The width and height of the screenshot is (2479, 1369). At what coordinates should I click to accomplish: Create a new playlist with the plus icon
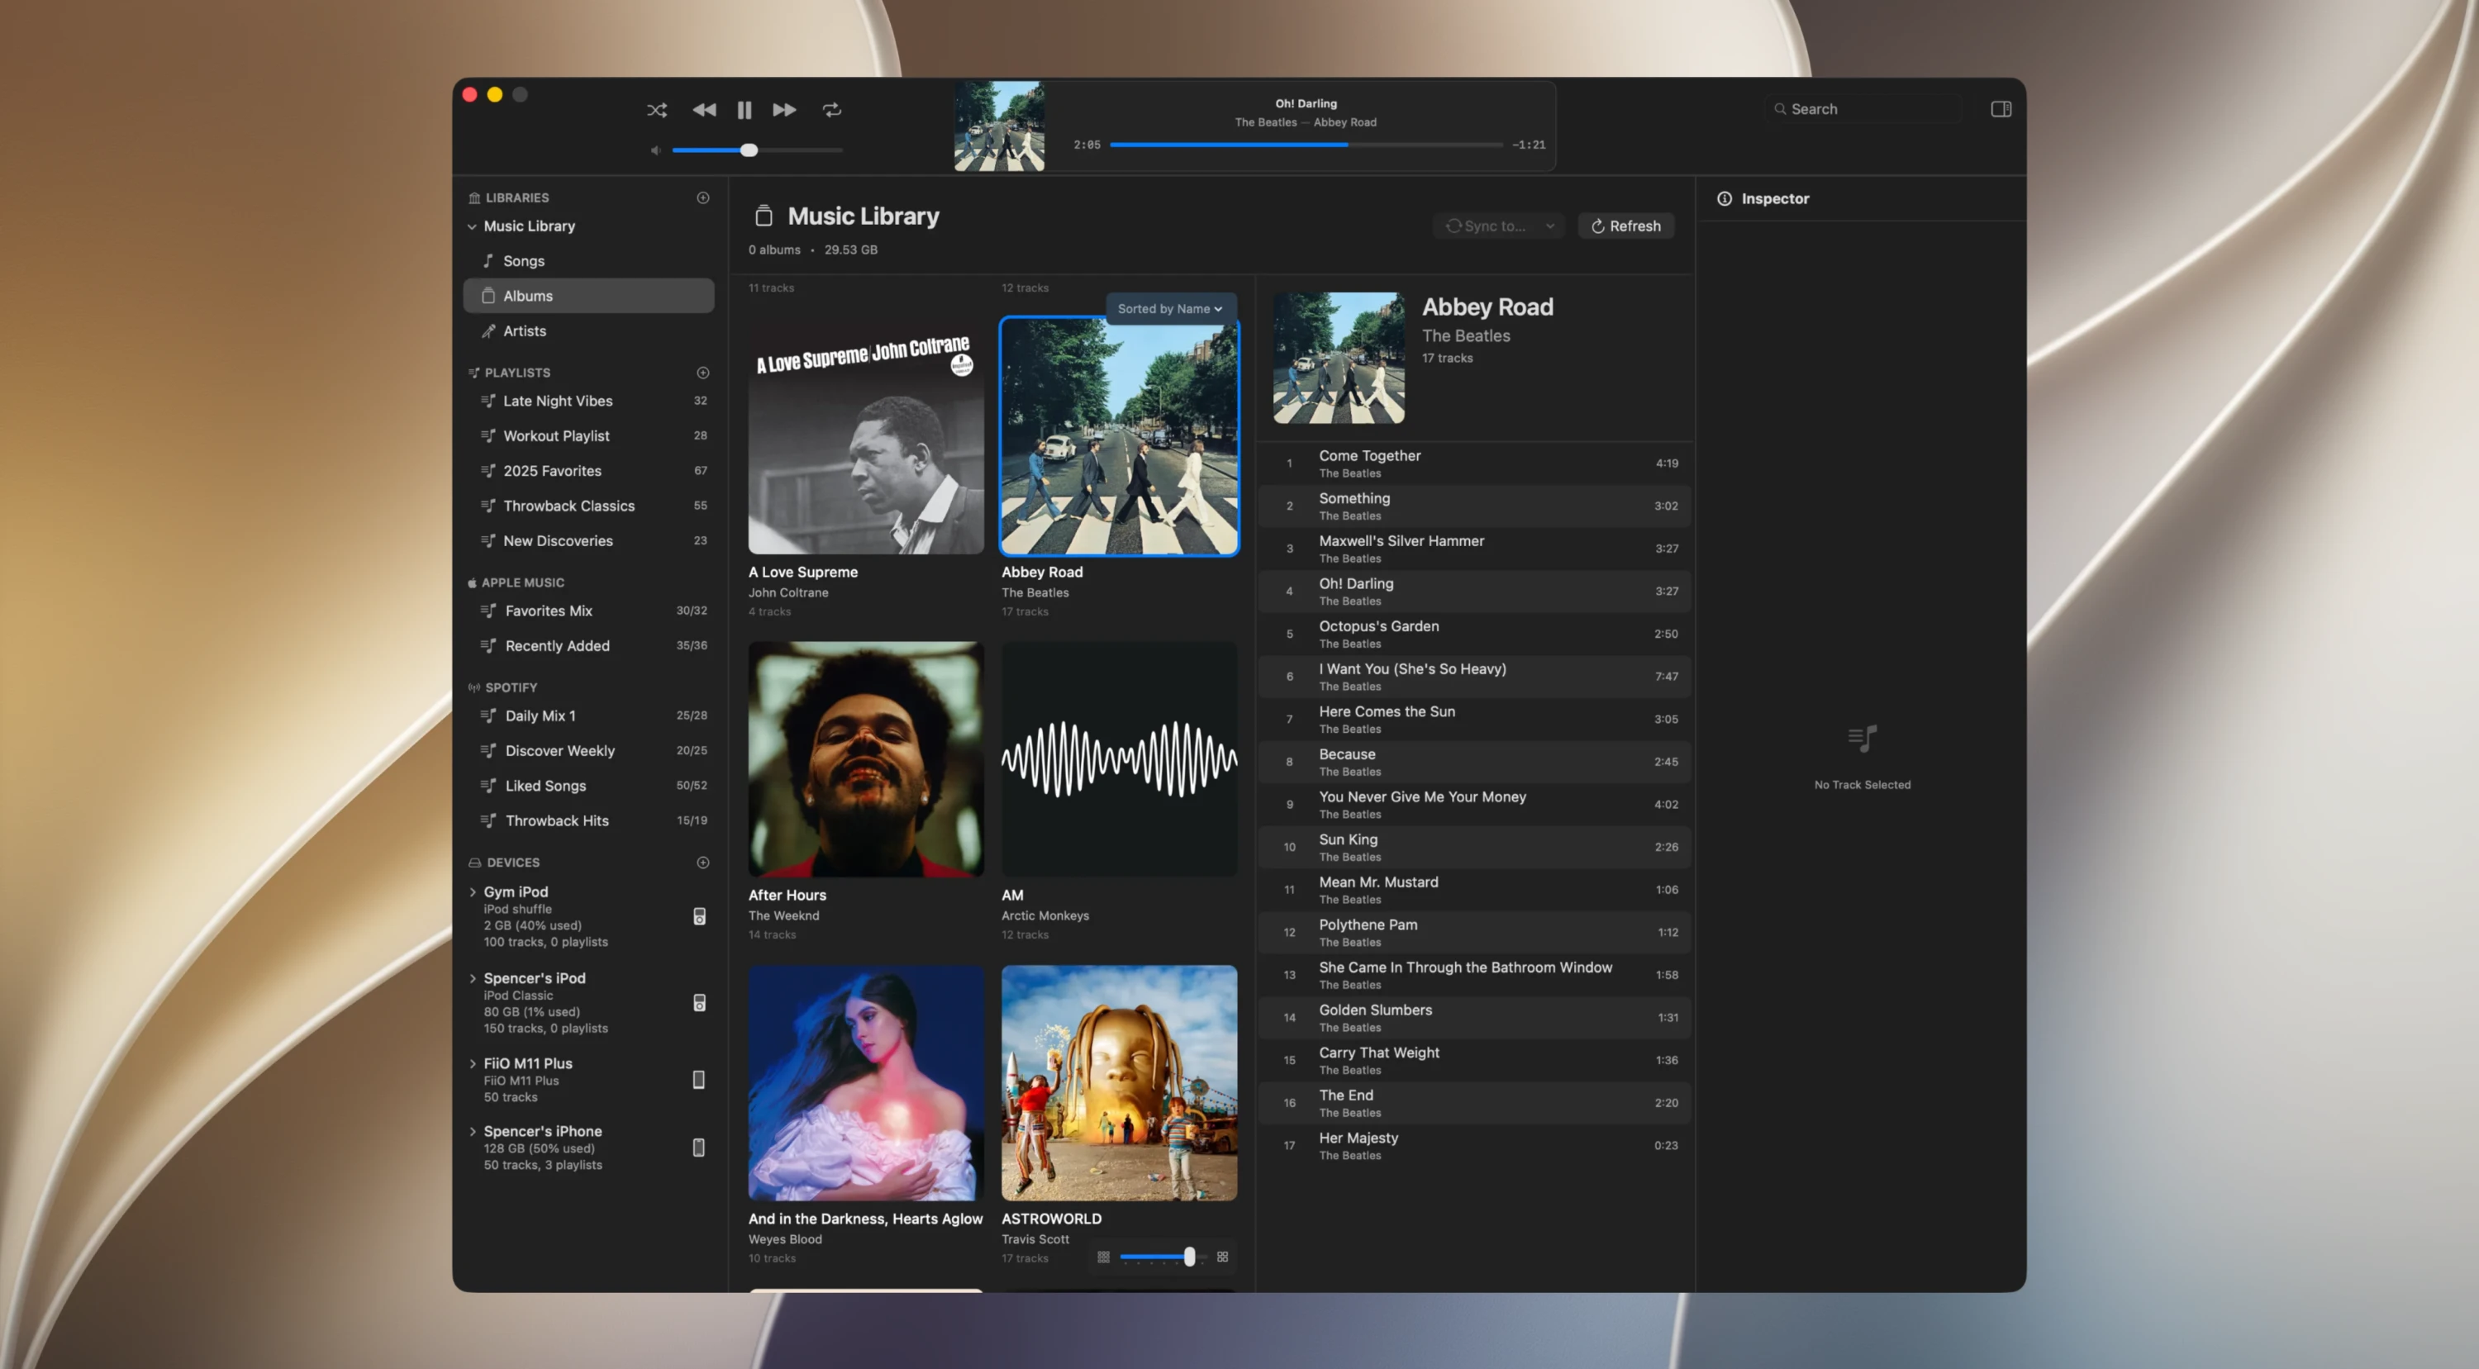[x=702, y=373]
